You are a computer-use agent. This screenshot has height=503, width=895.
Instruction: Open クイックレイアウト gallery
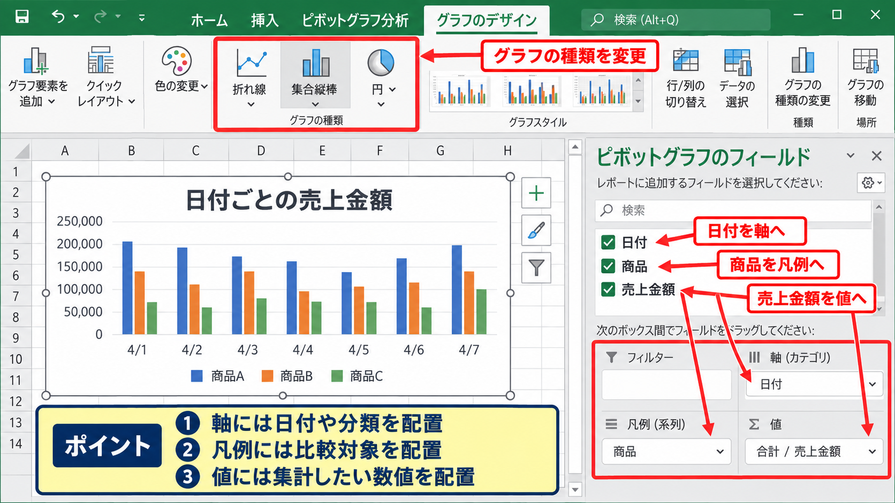(105, 77)
